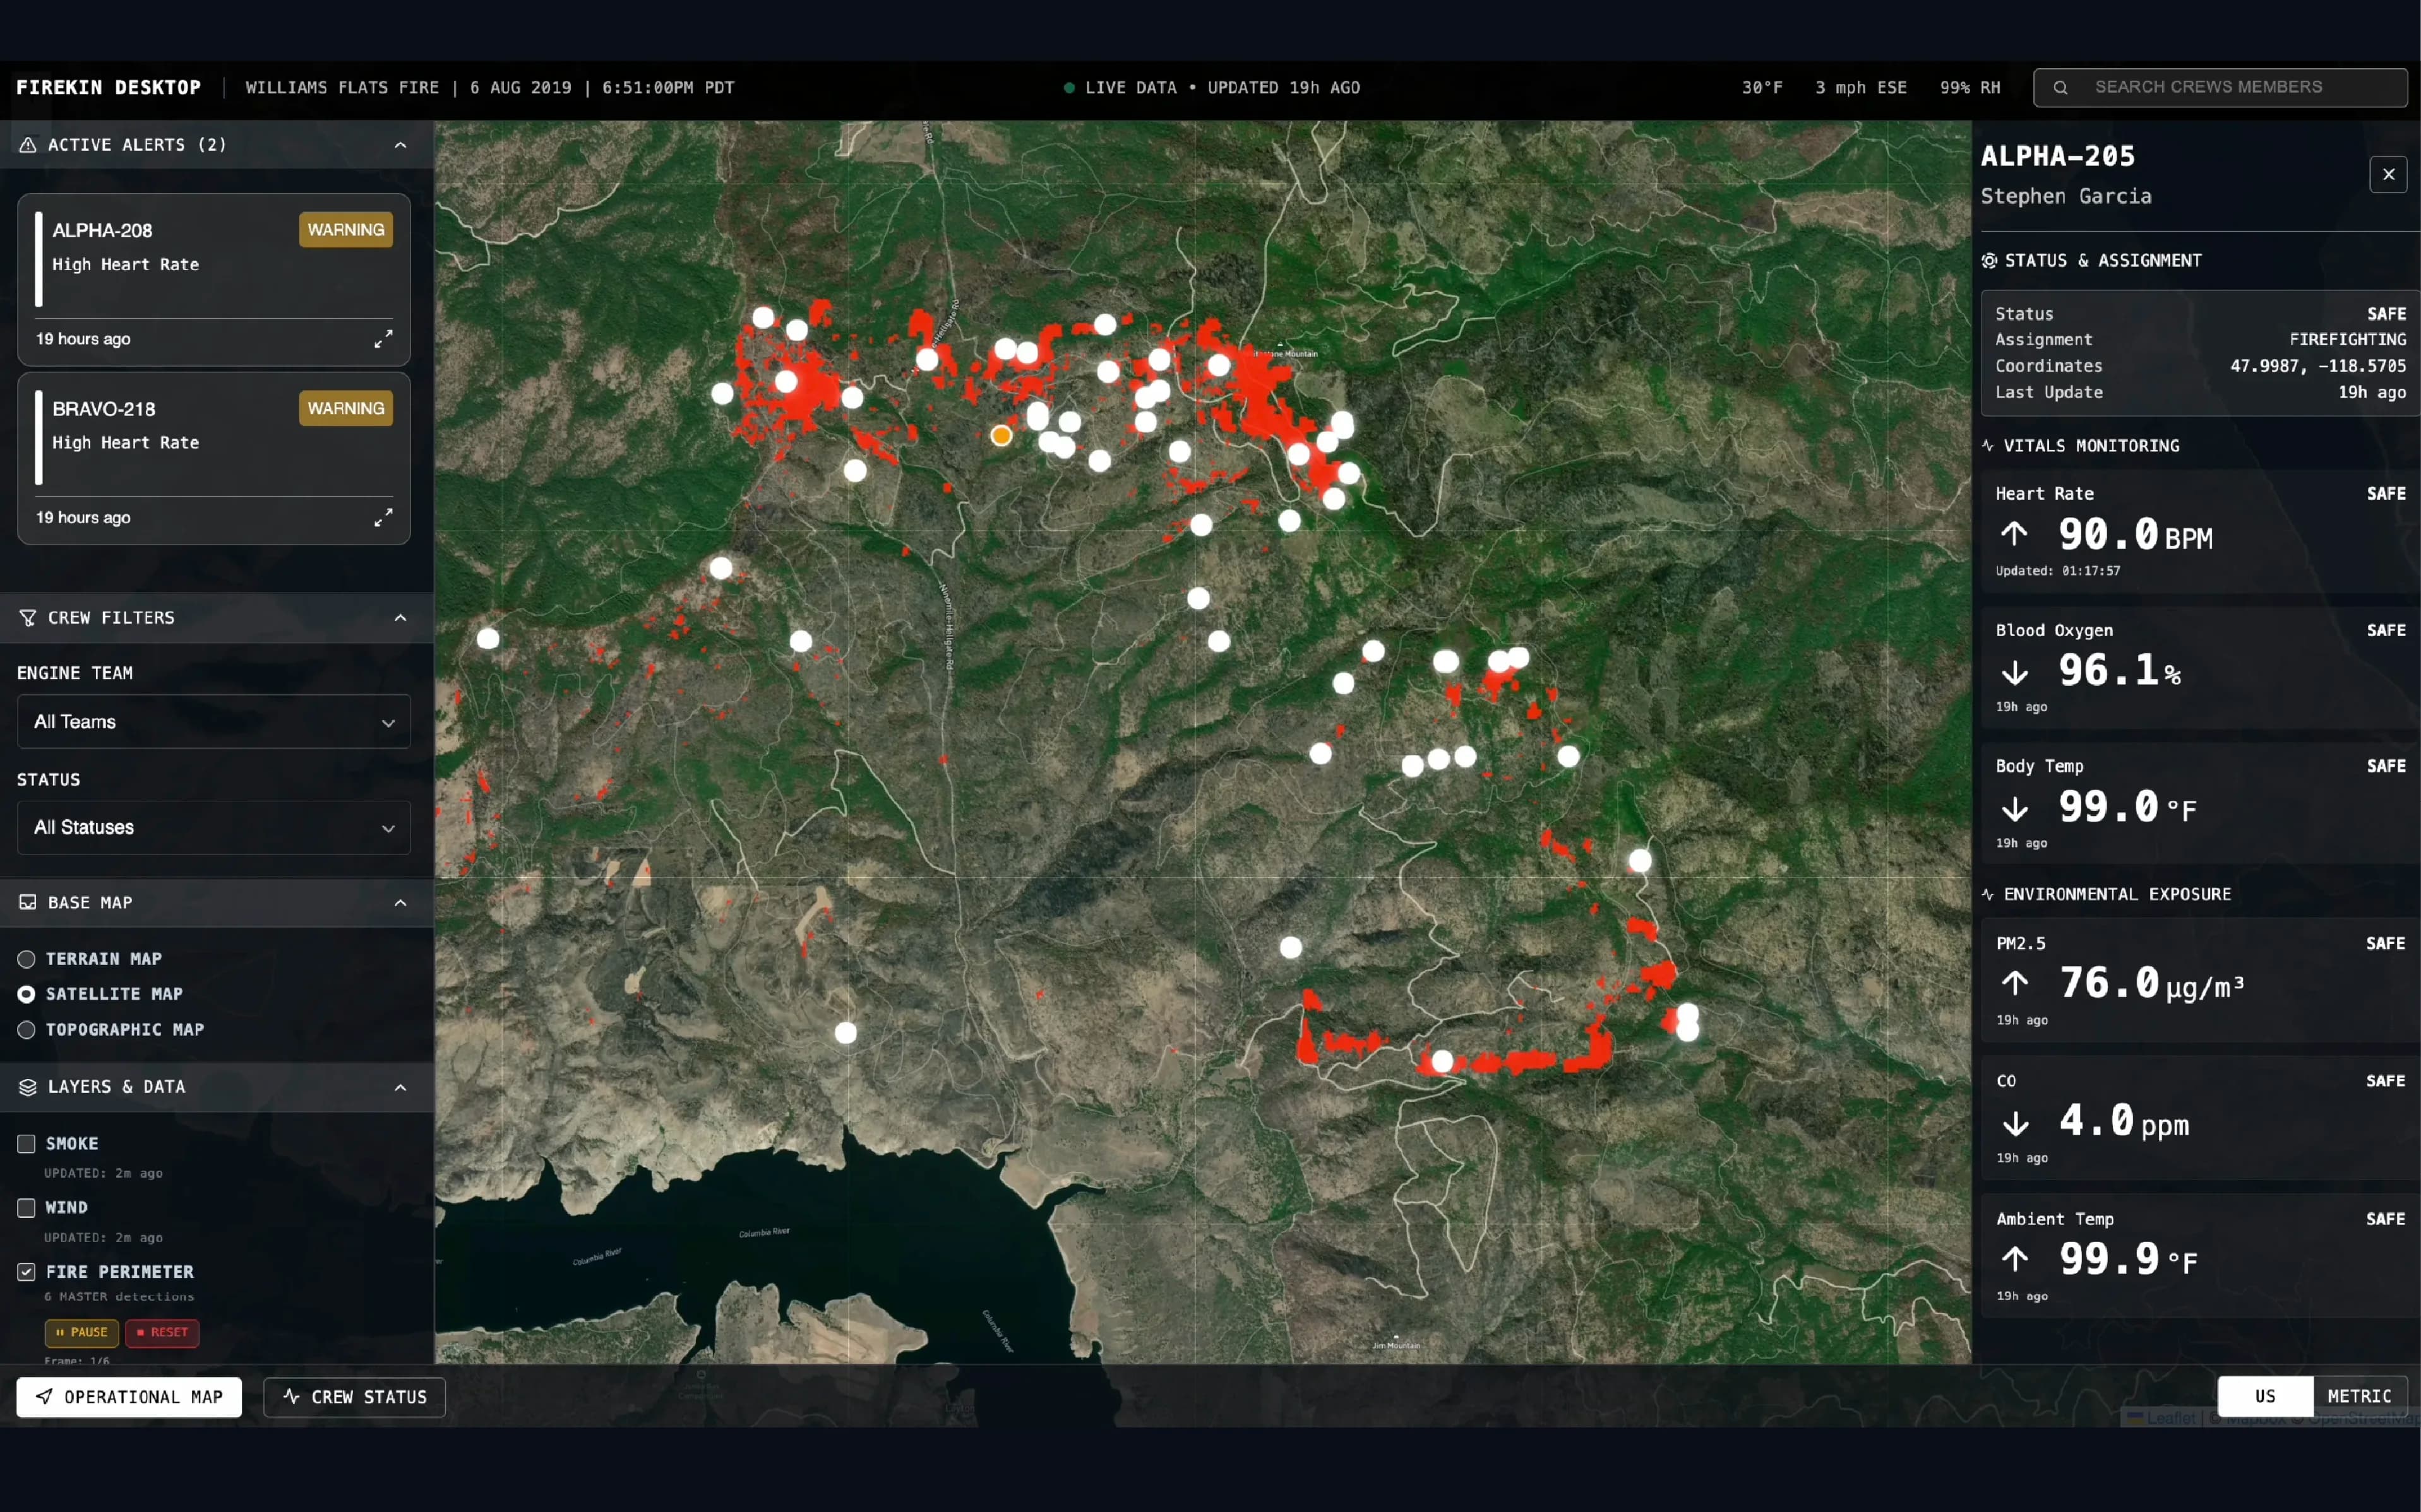Viewport: 2421px width, 1512px height.
Task: Open the Engine Team All Teams dropdown
Action: pos(213,722)
